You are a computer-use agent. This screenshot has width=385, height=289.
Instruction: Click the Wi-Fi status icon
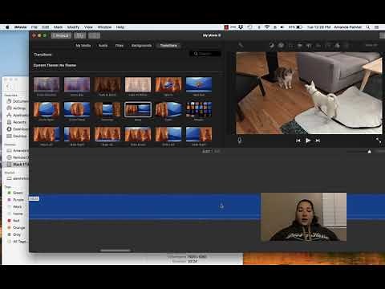(x=267, y=27)
